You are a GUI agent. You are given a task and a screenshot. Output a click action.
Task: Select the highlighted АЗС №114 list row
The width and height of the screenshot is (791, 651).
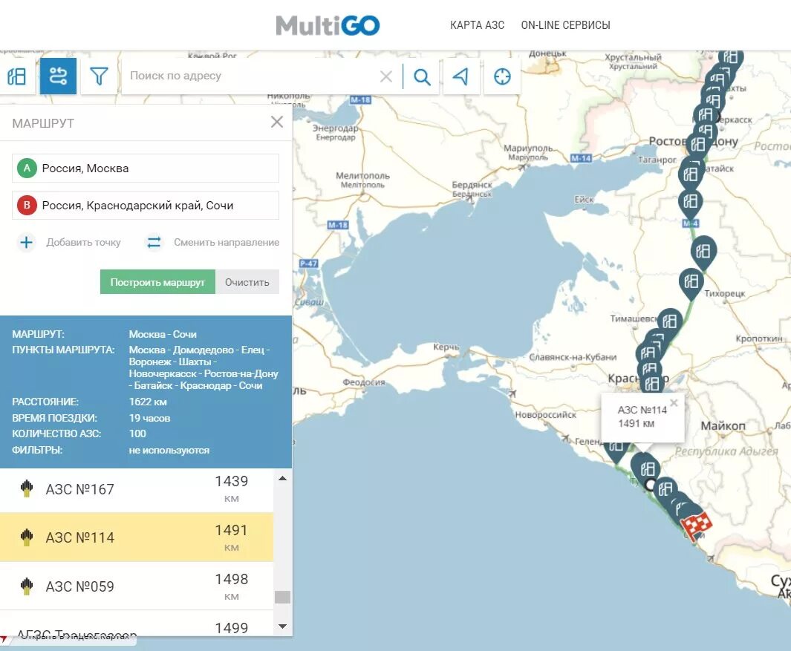pos(137,537)
